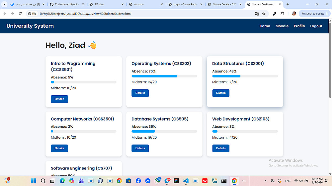This screenshot has height=186, width=332.
Task: Open the Chrome three-dot menu
Action: [327, 14]
